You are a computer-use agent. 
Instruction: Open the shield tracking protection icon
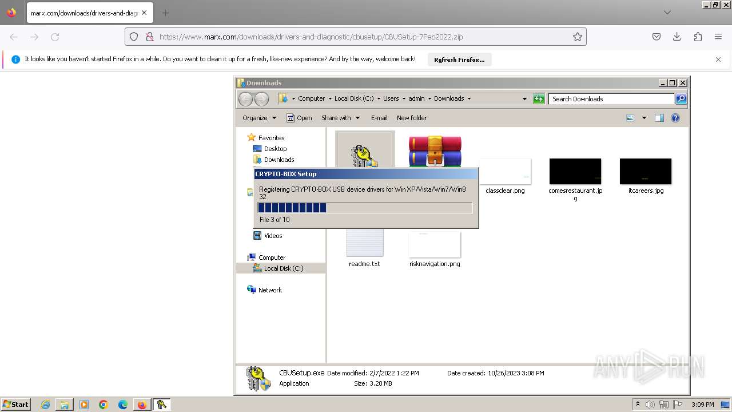134,37
